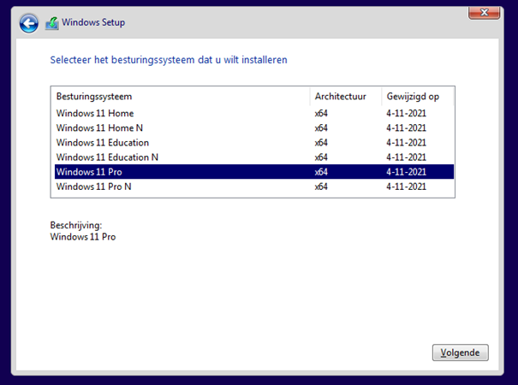Select the highlighted Windows 11 Pro row

(254, 172)
